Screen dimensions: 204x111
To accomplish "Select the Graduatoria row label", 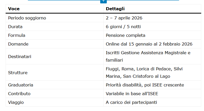I will click(21, 85).
